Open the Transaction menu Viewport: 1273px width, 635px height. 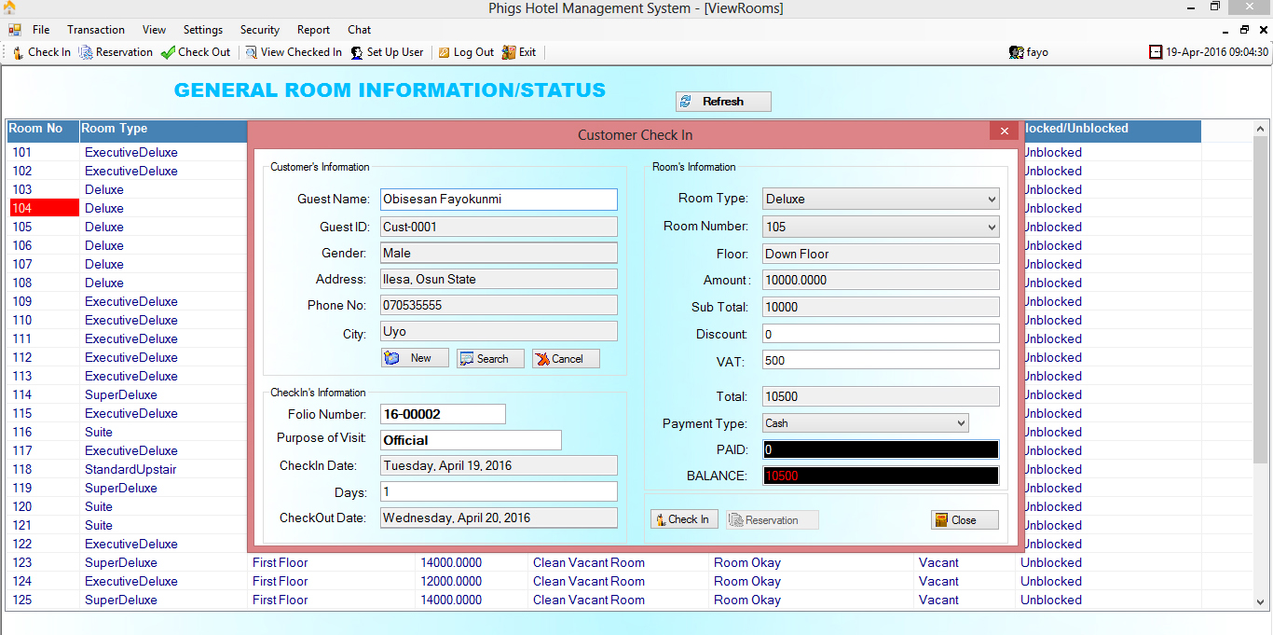[x=96, y=30]
